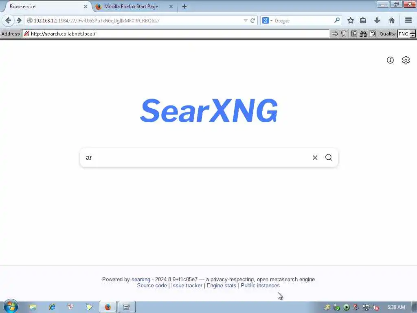Click the magnifier in the Google search box
The width and height of the screenshot is (417, 313).
[x=337, y=20]
